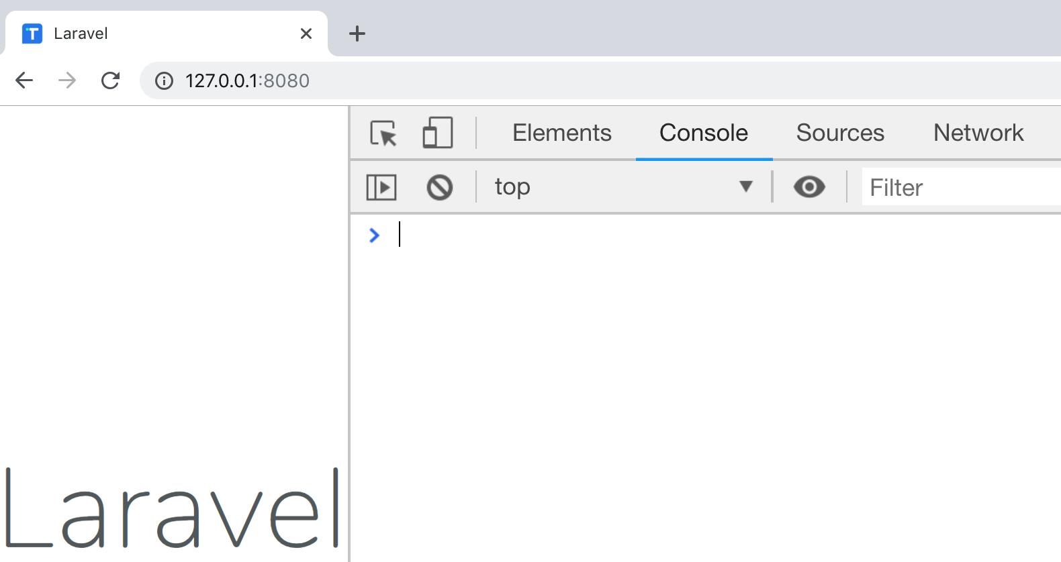
Task: Switch to the Elements tab
Action: tap(562, 133)
